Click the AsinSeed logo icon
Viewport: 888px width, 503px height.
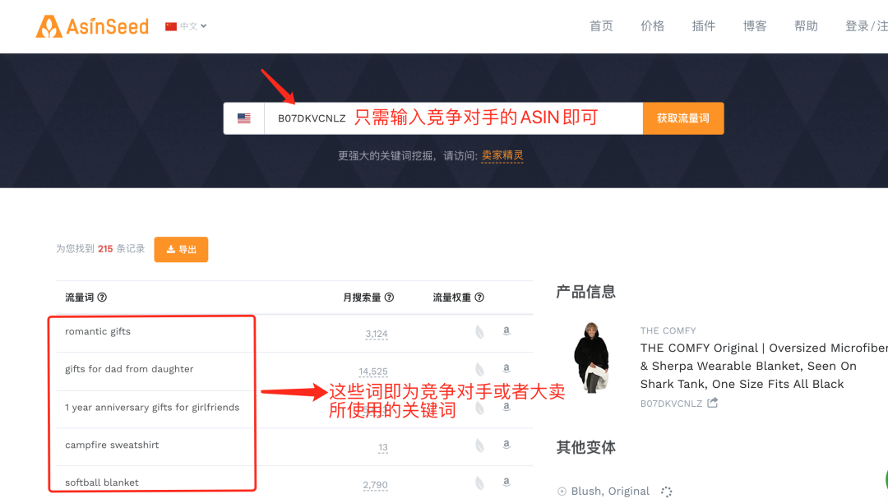tap(49, 25)
